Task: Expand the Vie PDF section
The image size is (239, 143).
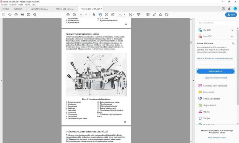Action: pos(232,30)
